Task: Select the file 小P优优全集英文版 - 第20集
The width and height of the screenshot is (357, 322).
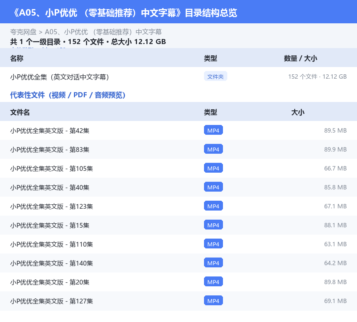Action: click(50, 282)
